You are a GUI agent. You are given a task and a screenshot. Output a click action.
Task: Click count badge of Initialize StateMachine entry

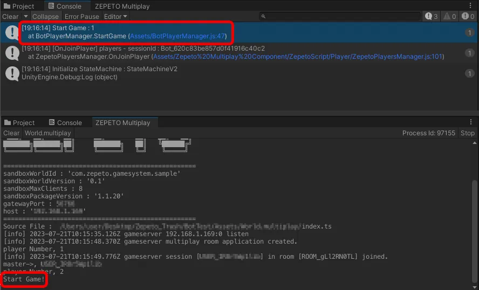[469, 73]
